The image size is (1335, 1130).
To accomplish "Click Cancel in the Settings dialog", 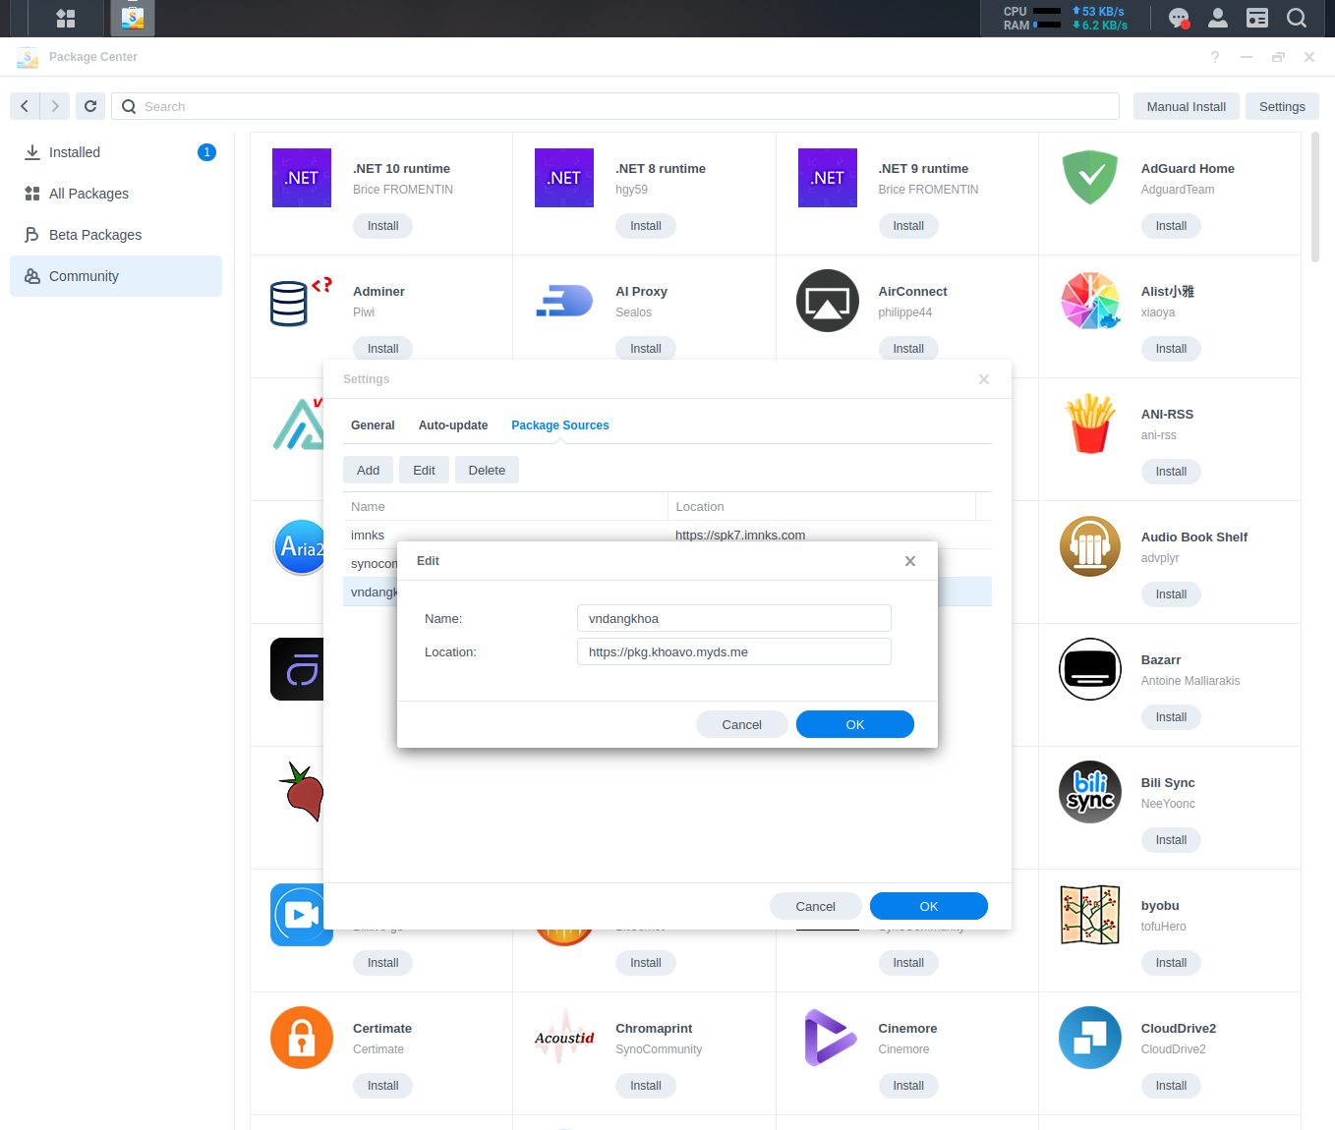I will 816,906.
